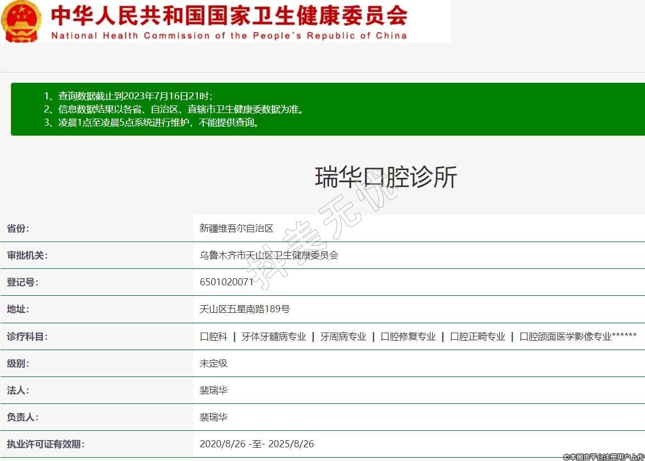Select the 乌鲁木齐市天山区卫生健康委员会 text
The image size is (645, 461).
[x=269, y=255]
